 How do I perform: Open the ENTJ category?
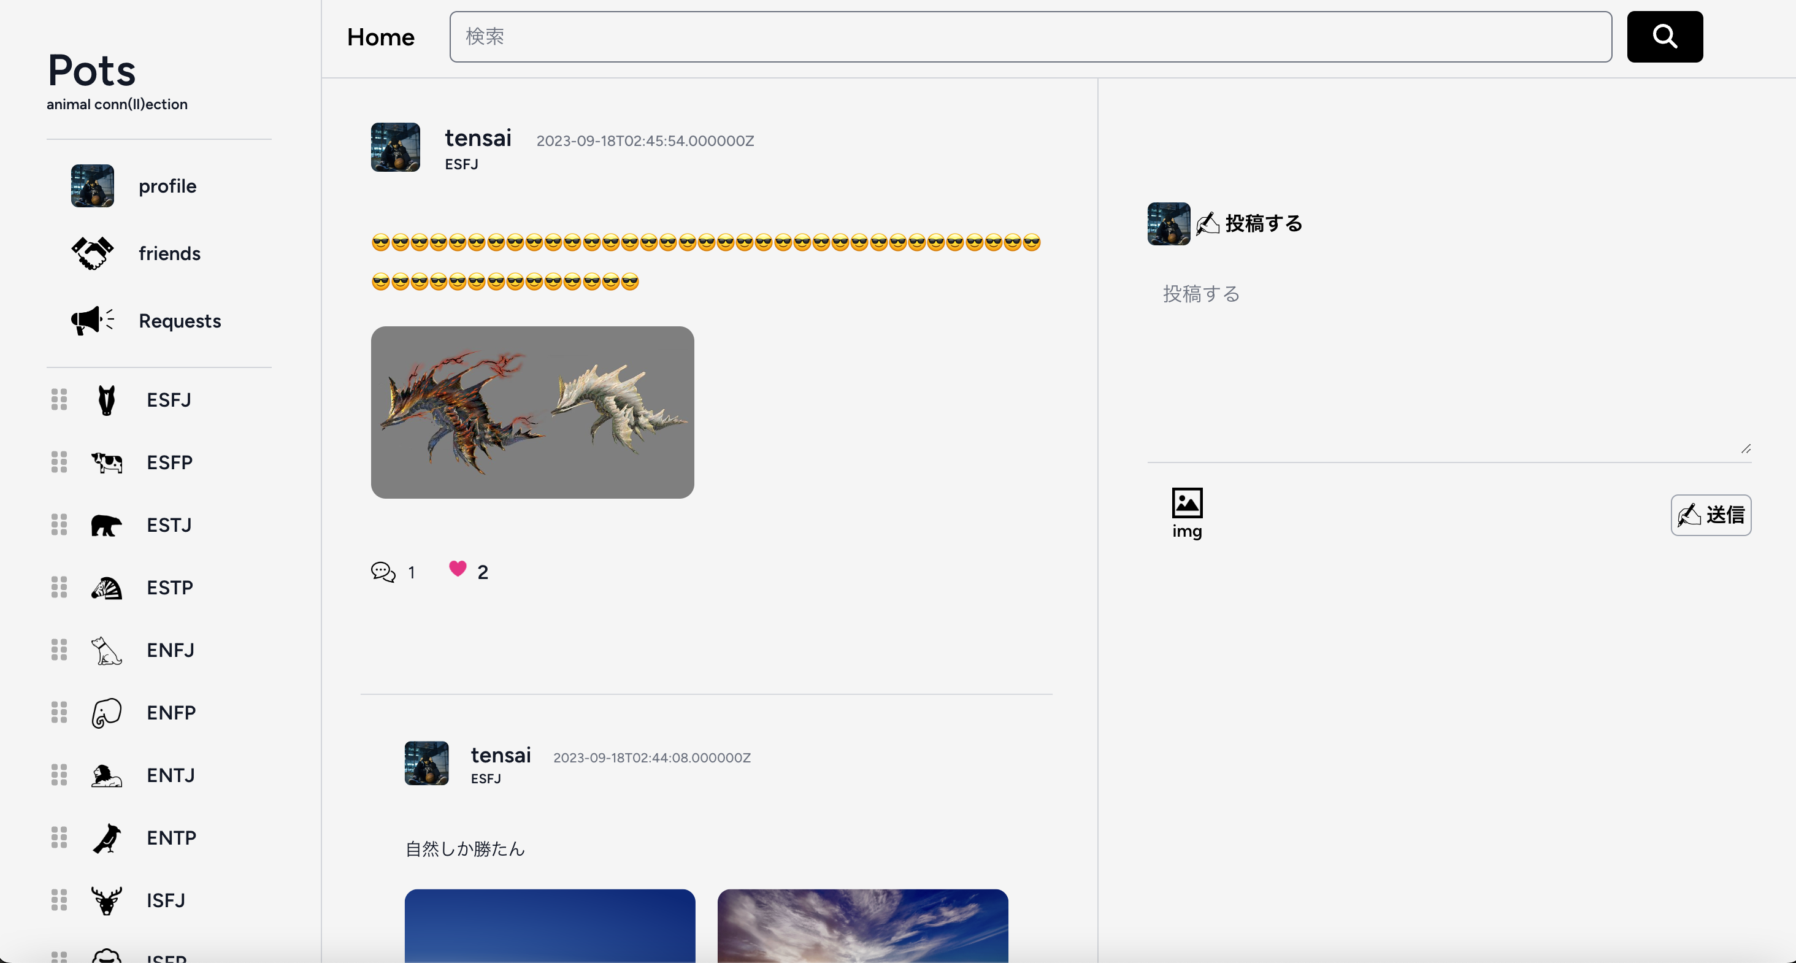170,775
